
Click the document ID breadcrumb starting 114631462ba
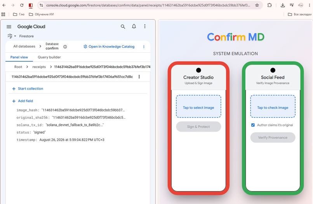(x=102, y=67)
